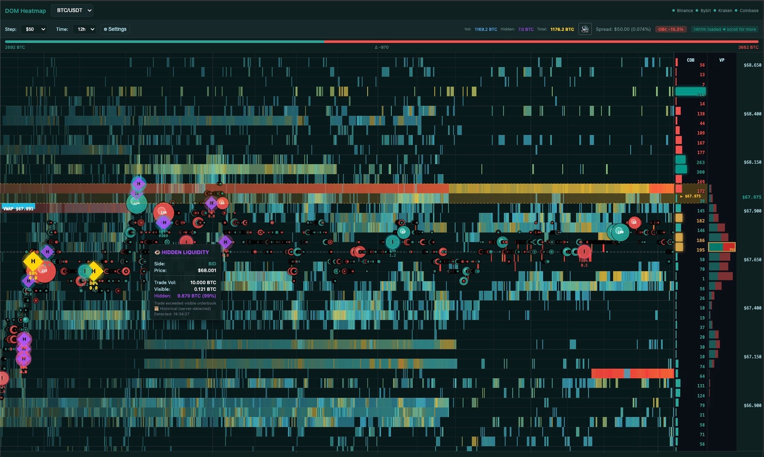
Task: Click the COB value 195
Action: coord(701,250)
